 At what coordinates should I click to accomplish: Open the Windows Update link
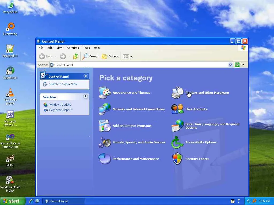click(60, 105)
